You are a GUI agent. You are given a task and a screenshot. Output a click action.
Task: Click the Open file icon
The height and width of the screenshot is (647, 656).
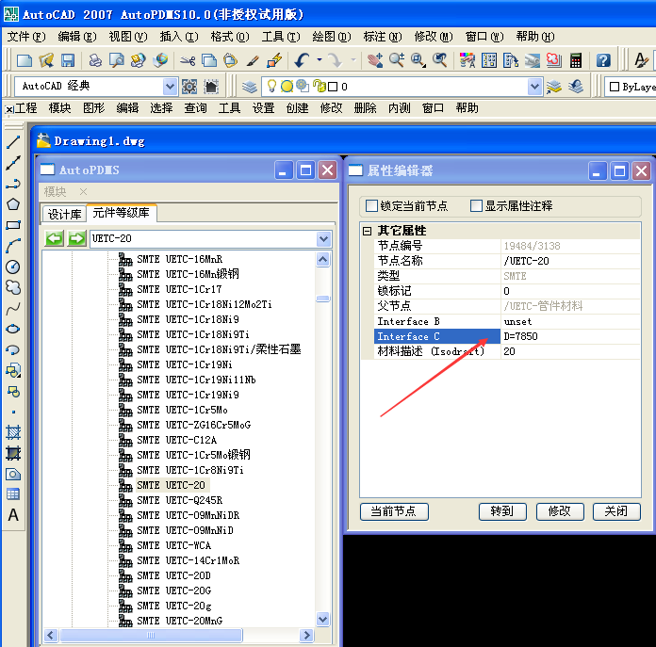coord(46,60)
